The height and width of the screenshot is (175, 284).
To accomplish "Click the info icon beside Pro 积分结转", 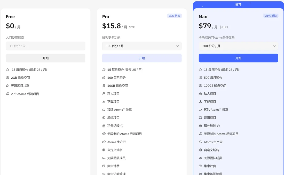I will click(122, 126).
